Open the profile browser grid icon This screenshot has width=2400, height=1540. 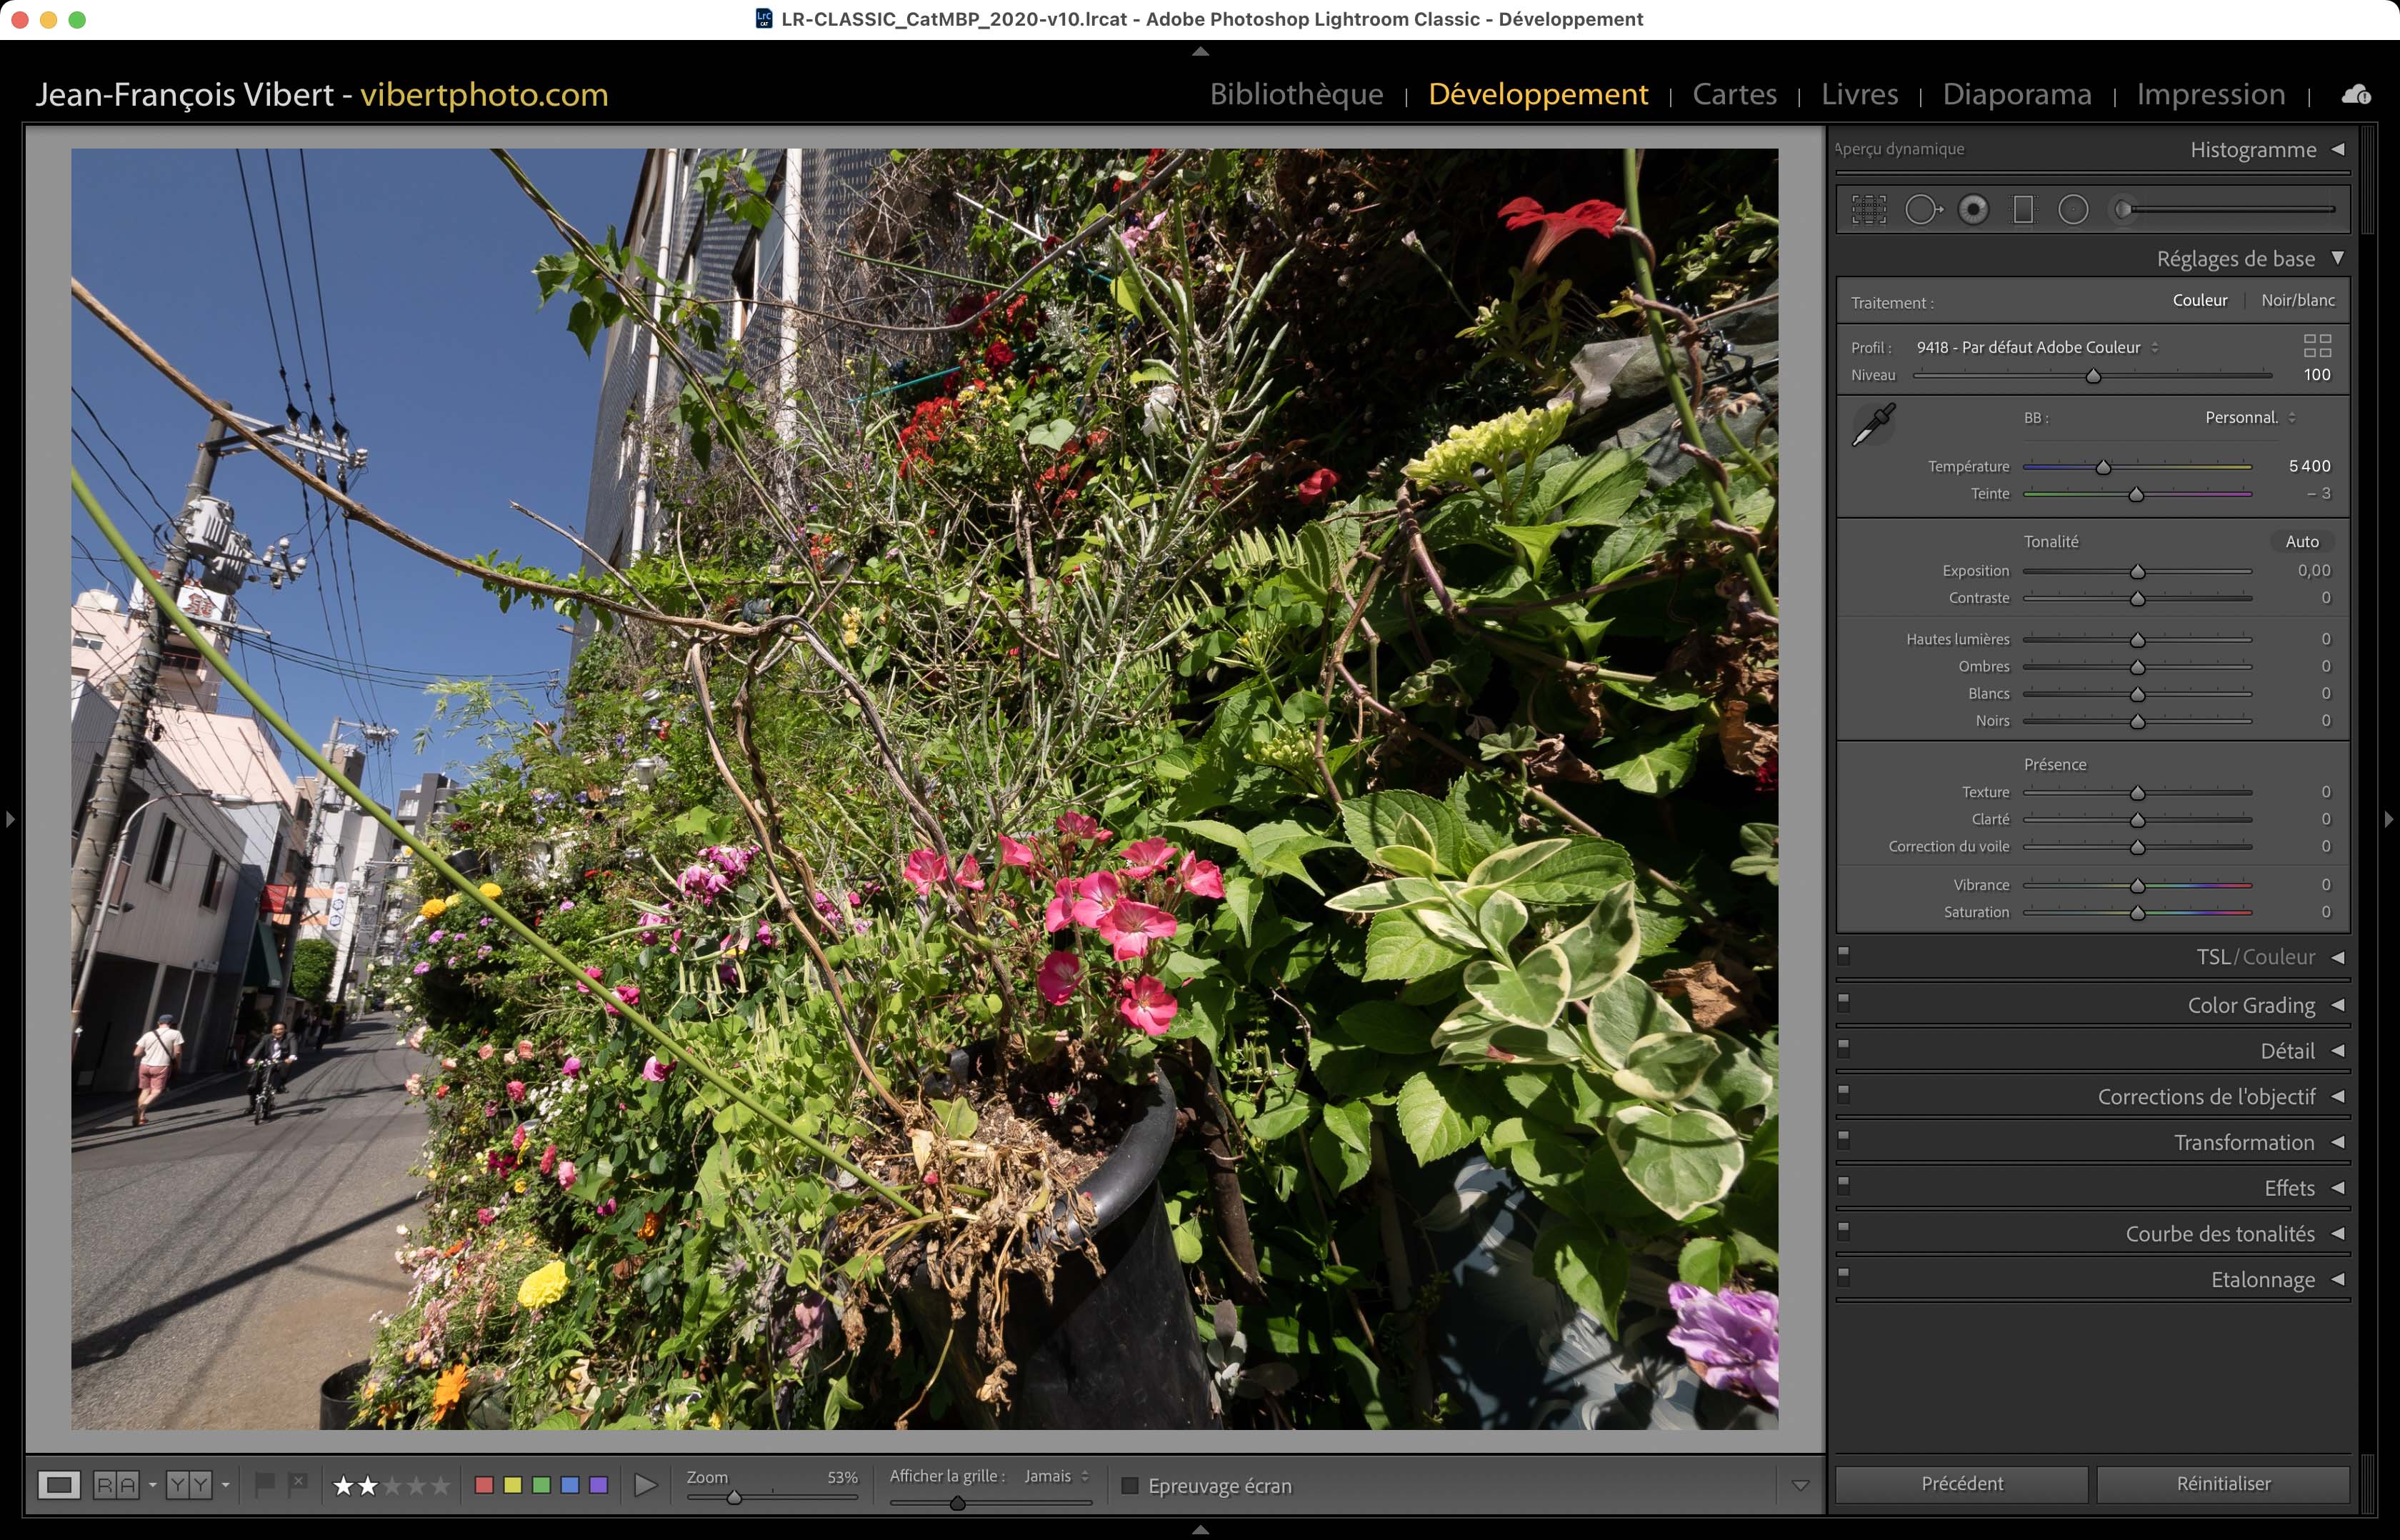coord(2316,346)
